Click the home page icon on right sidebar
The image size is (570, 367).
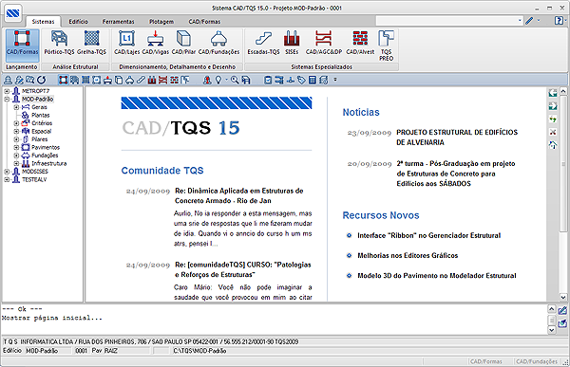coord(553,145)
